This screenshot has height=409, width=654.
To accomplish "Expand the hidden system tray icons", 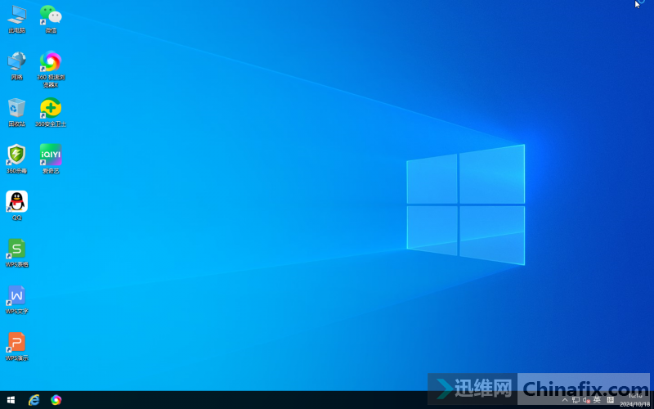I will (565, 400).
